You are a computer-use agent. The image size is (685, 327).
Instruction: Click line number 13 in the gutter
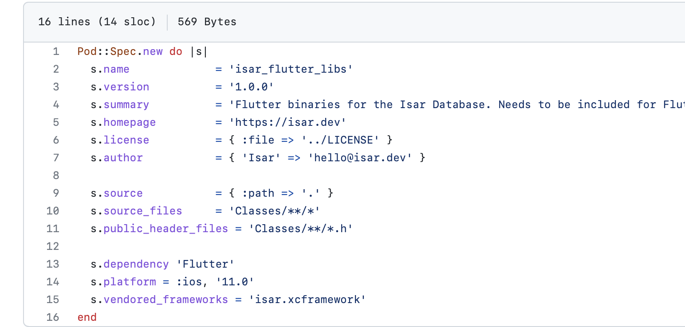(x=53, y=264)
